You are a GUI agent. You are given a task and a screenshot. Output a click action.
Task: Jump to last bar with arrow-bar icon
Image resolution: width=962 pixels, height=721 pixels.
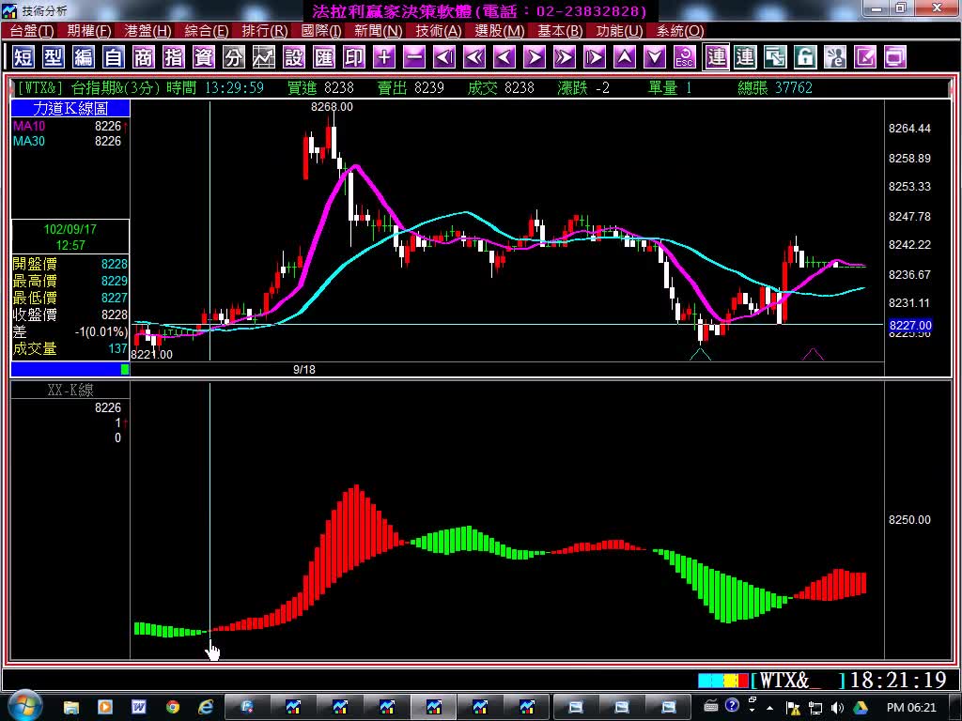click(595, 57)
